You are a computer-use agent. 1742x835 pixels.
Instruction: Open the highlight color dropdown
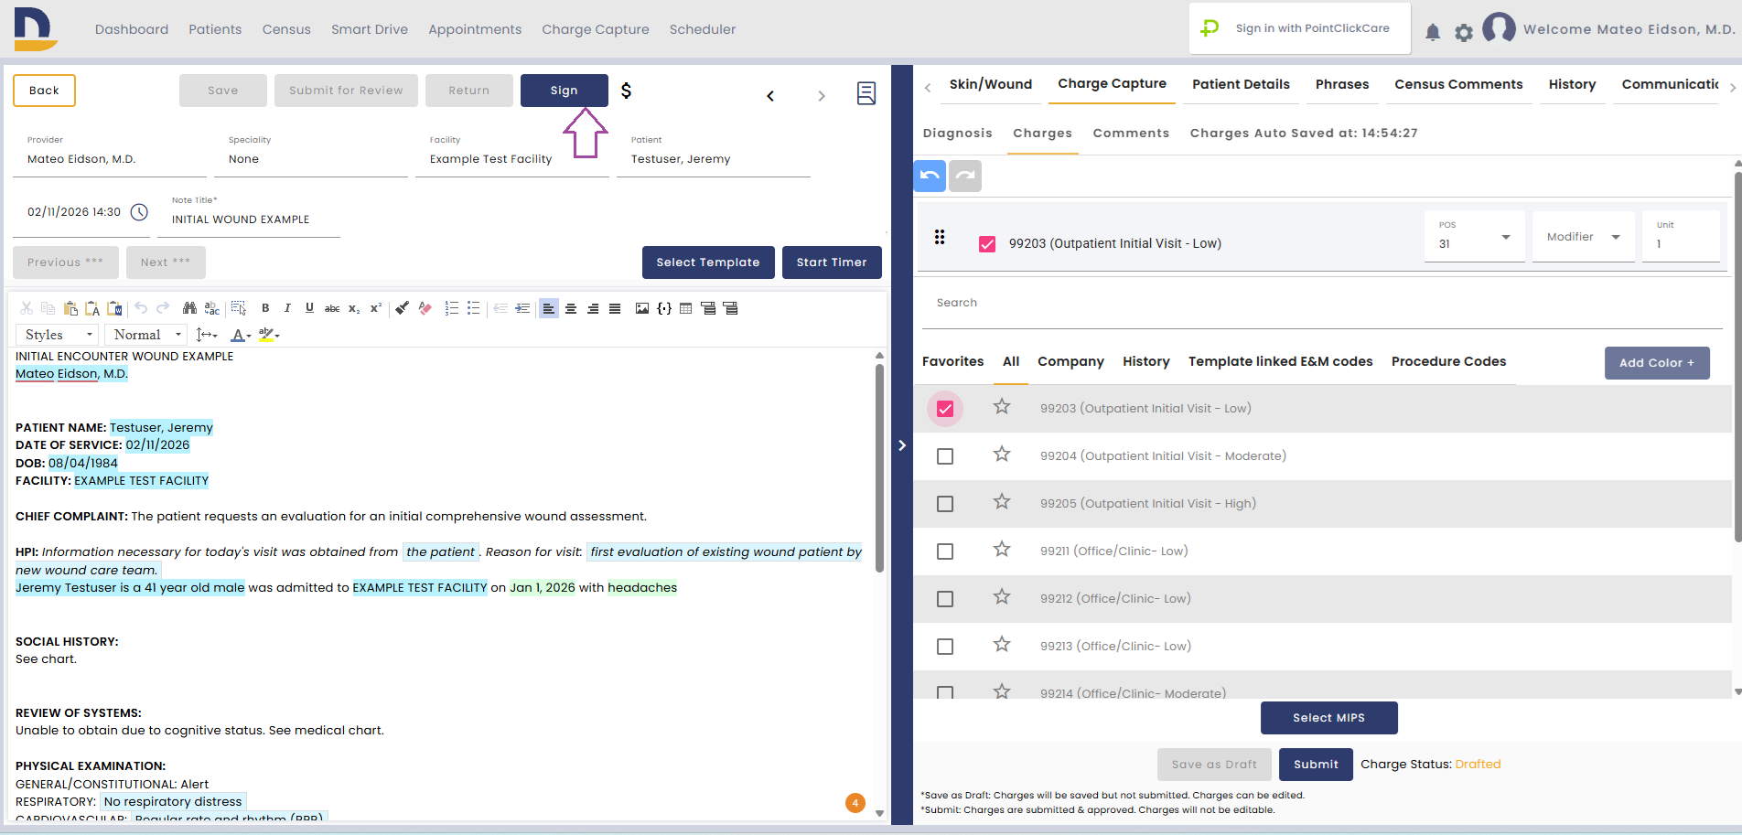click(269, 335)
